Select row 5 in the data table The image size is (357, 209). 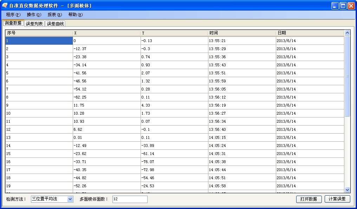39,73
